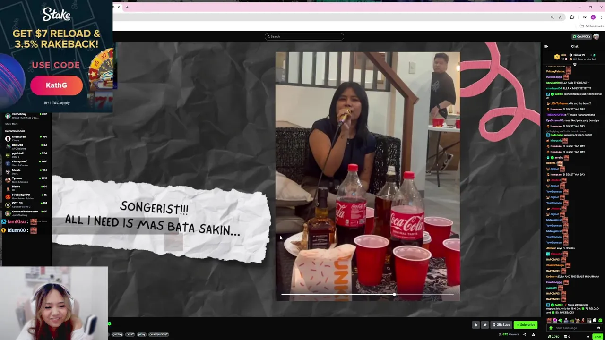Open the CCT_CS recommended channel
605x340 pixels.
pos(26,204)
